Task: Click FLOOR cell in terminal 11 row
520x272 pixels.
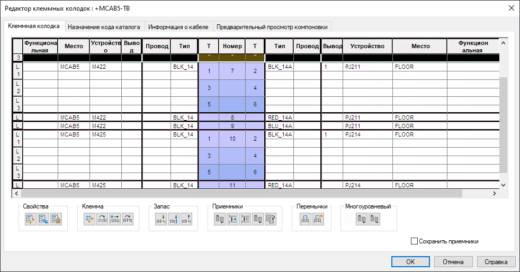Action: 419,185
